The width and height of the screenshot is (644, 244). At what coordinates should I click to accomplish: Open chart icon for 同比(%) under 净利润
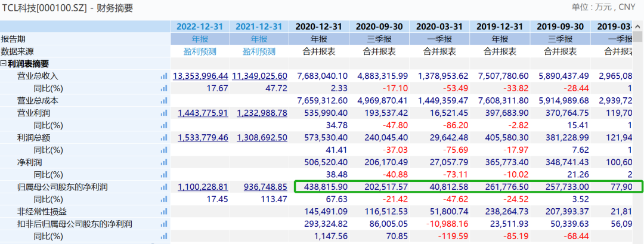click(165, 175)
